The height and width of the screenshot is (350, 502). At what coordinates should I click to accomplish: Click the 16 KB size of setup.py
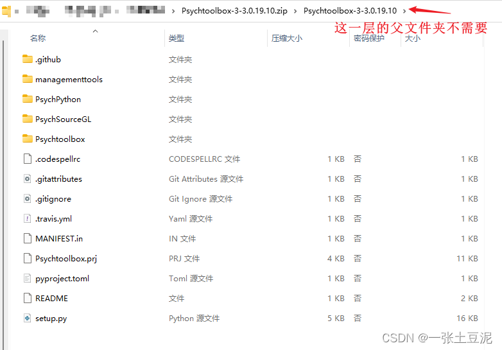(467, 319)
